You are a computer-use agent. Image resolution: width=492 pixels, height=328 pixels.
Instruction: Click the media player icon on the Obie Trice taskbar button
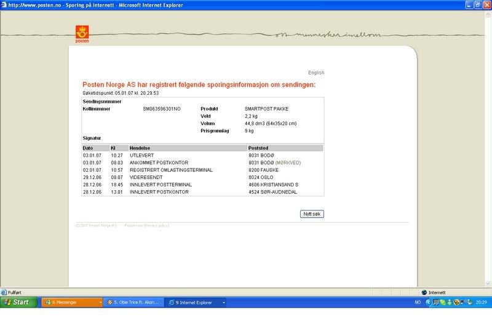pyautogui.click(x=109, y=302)
